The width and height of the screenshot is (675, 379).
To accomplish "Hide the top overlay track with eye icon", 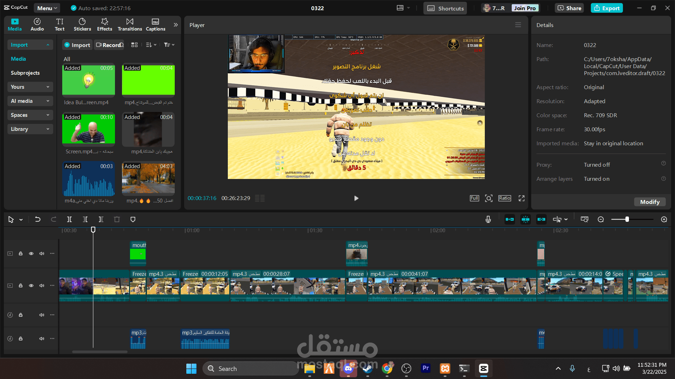I will (31, 253).
